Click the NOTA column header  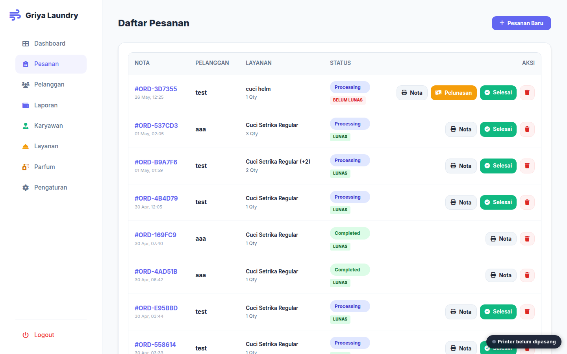pyautogui.click(x=142, y=63)
